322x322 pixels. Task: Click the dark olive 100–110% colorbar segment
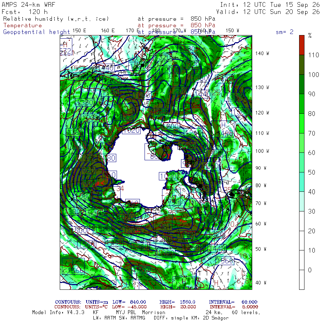pyautogui.click(x=302, y=65)
